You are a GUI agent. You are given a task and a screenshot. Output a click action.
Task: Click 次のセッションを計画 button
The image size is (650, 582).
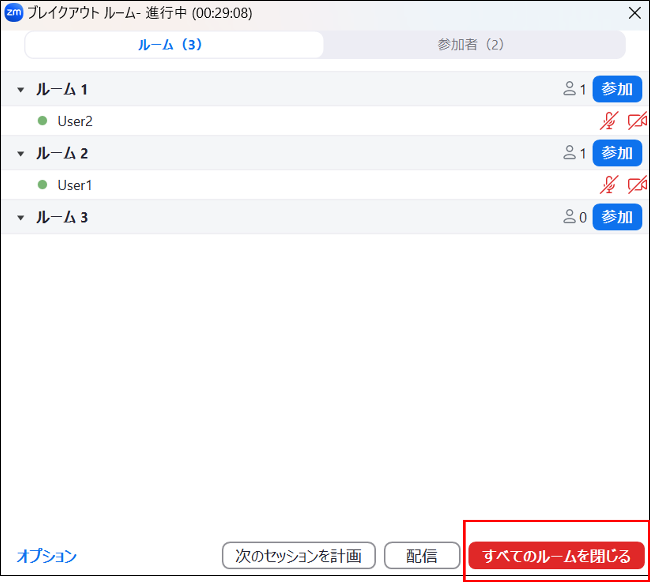click(299, 556)
